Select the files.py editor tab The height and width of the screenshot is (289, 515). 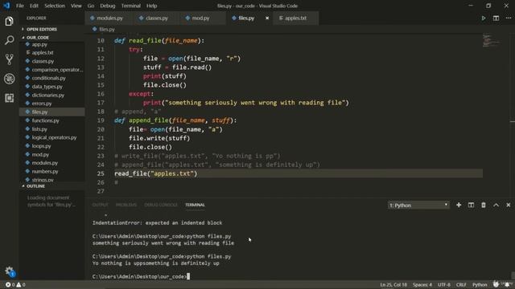click(246, 18)
